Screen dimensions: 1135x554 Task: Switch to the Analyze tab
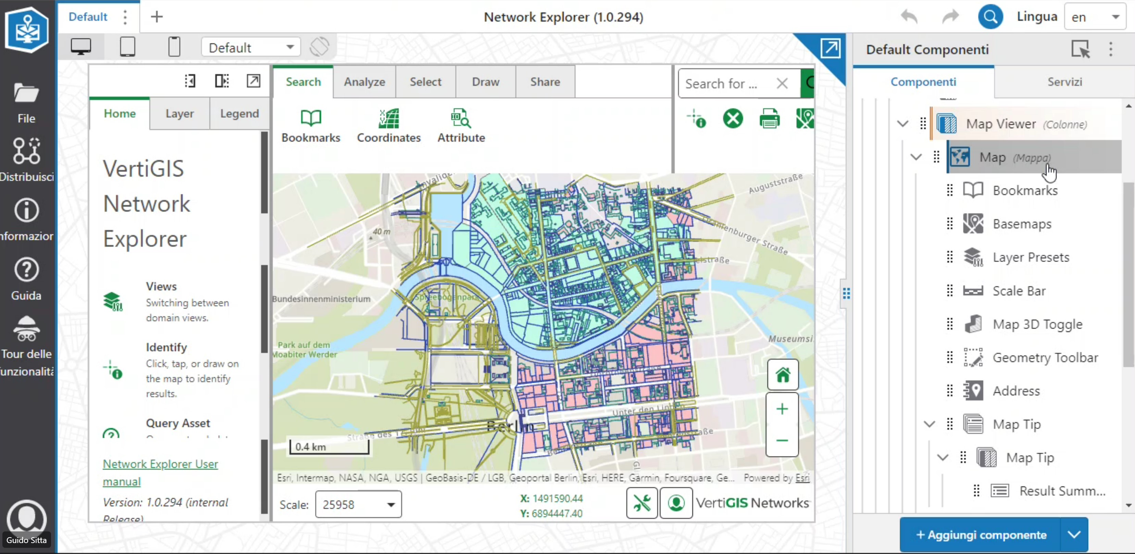click(364, 82)
